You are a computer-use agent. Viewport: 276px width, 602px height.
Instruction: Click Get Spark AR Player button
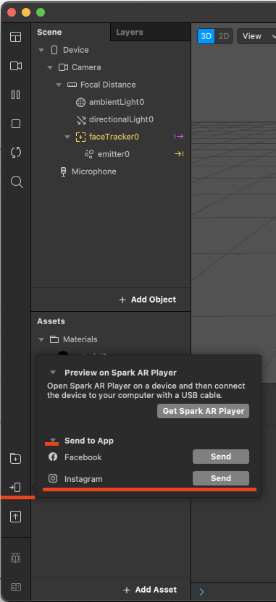204,411
